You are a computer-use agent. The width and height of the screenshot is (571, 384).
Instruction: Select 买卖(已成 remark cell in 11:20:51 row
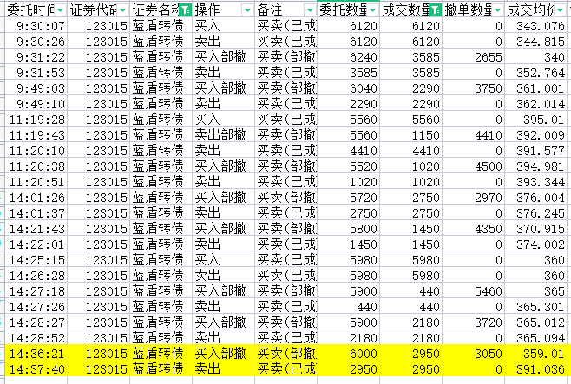(285, 182)
